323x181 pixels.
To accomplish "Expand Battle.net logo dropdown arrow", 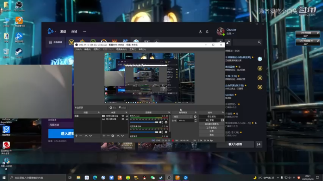I will [x=55, y=31].
